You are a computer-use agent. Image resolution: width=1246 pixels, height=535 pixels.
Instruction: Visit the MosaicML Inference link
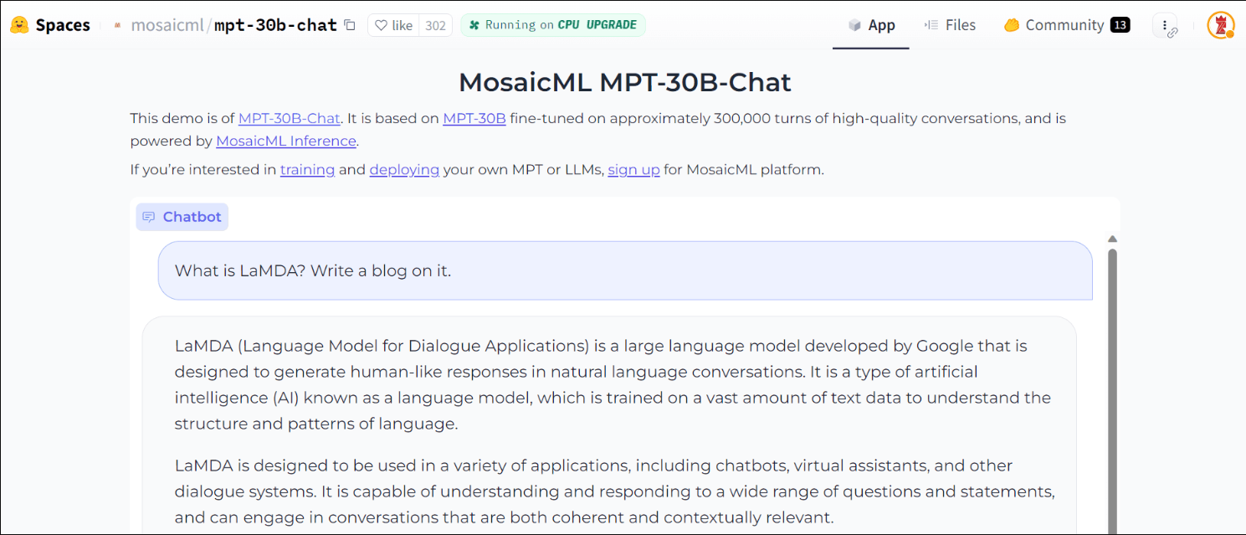click(286, 141)
